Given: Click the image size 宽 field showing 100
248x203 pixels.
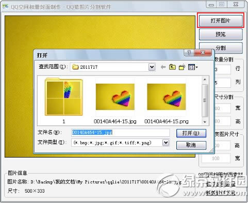Looking at the screenshot, I should pos(216,158).
